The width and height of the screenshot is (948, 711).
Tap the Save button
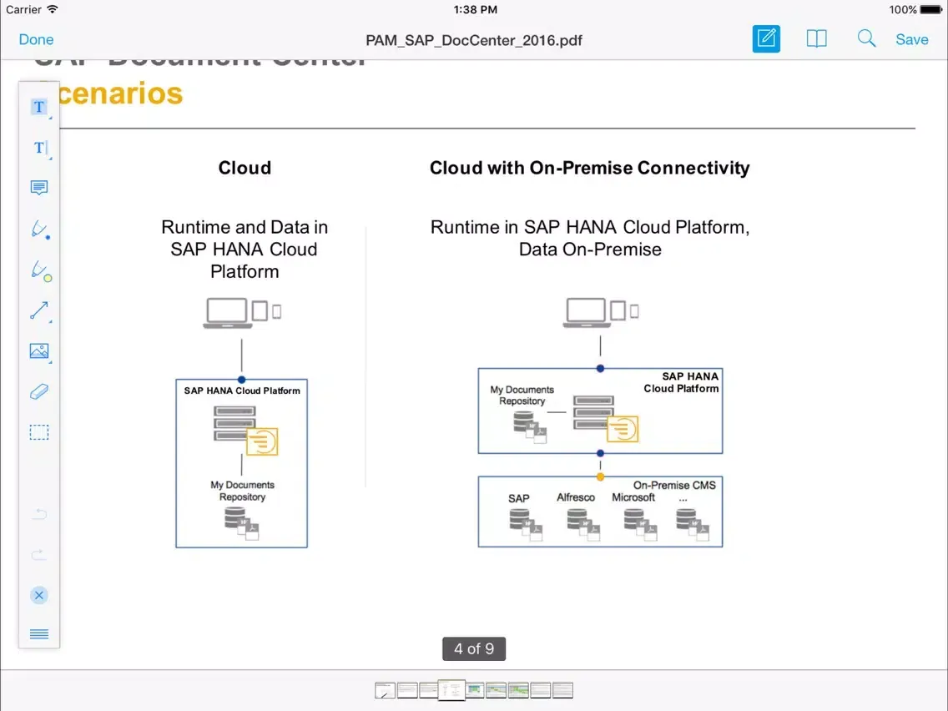coord(912,39)
